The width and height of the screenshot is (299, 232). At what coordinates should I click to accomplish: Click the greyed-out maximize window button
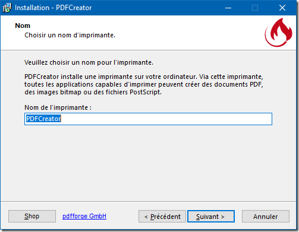point(255,8)
